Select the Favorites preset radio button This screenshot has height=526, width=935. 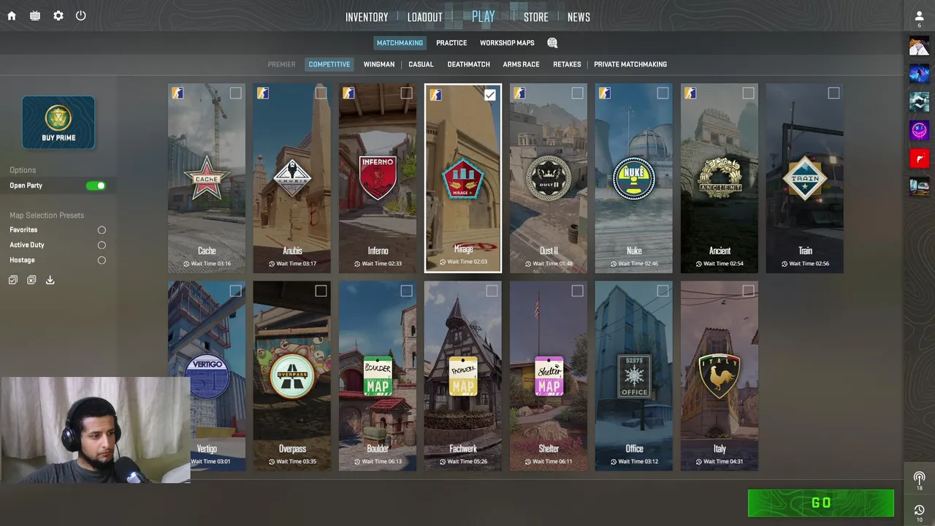pos(102,230)
